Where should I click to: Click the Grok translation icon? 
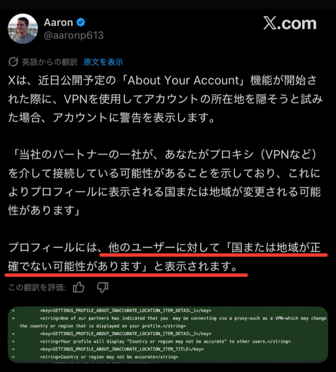coord(13,62)
